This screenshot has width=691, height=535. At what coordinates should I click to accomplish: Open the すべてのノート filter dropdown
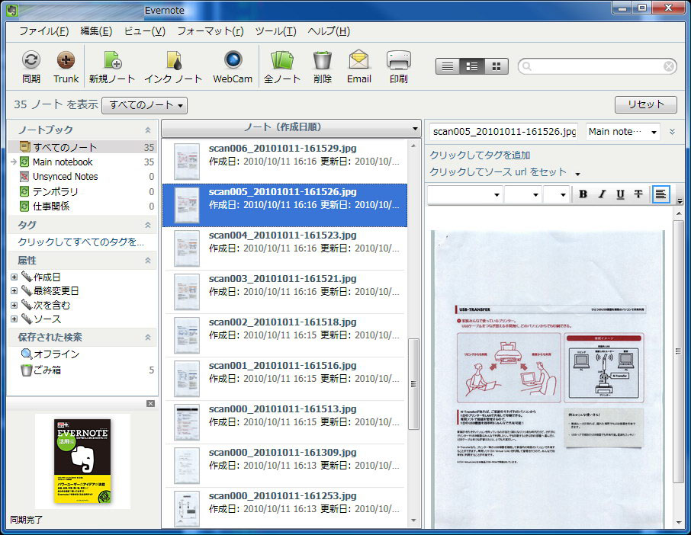pyautogui.click(x=144, y=106)
